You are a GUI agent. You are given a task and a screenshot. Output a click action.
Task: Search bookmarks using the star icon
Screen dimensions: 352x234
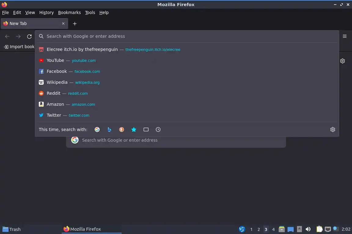coord(134,129)
